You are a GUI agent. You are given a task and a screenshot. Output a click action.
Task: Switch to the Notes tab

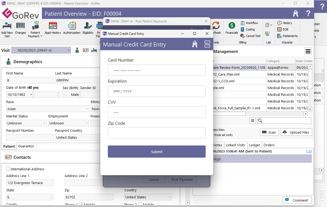[x=218, y=145]
